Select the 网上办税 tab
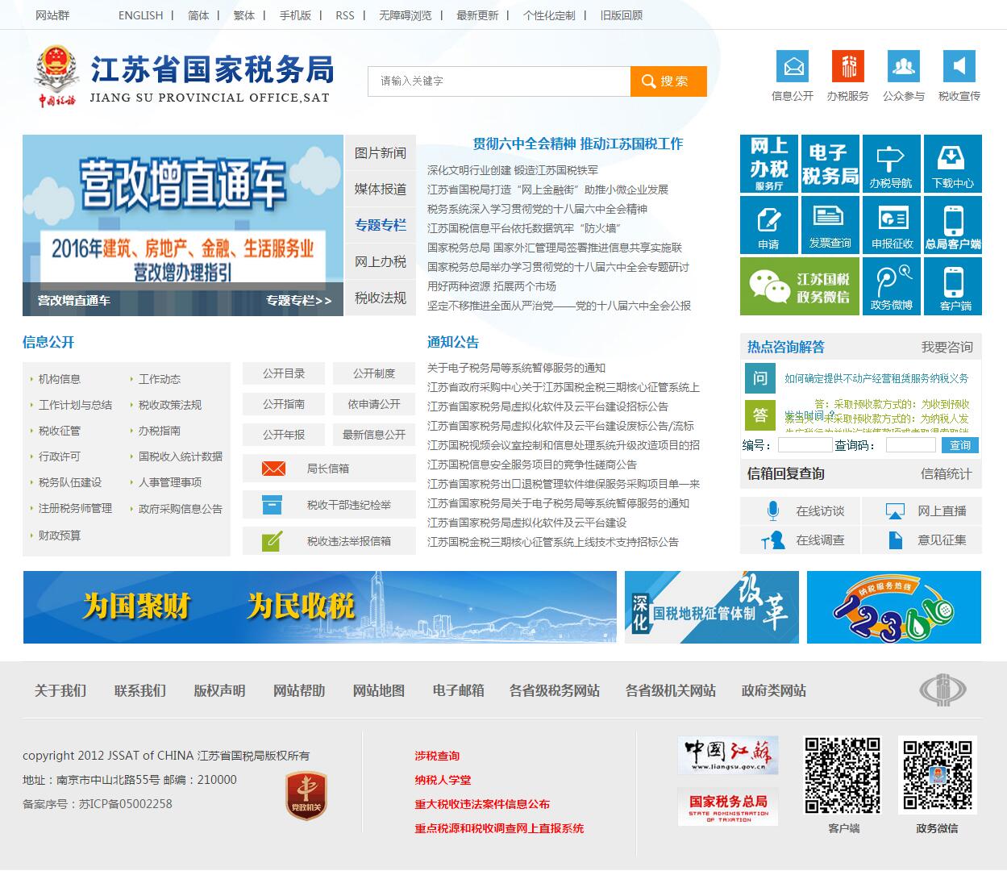Viewport: 1007px width, 871px height. [381, 261]
